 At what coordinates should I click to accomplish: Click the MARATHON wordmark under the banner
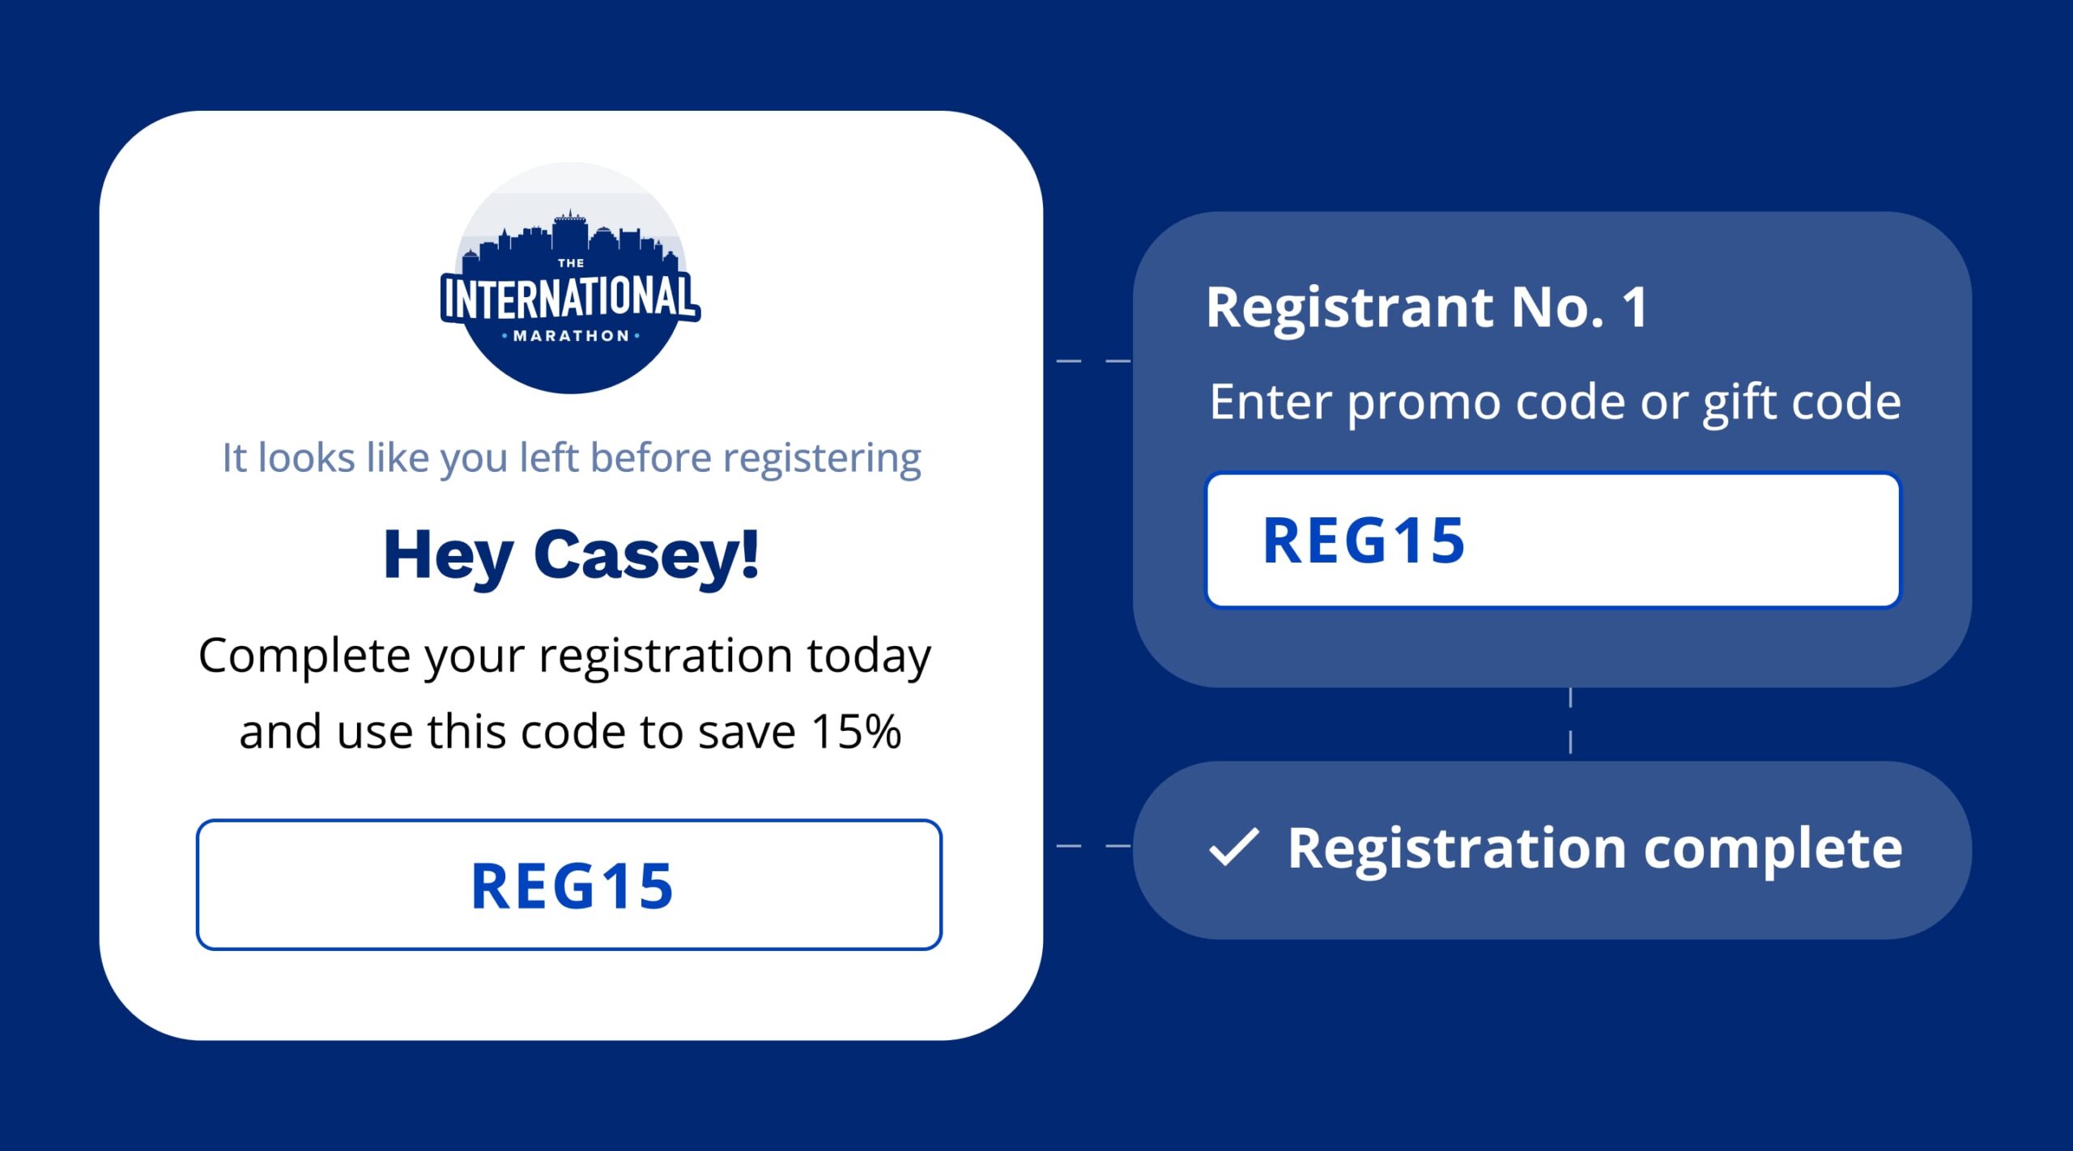[571, 336]
